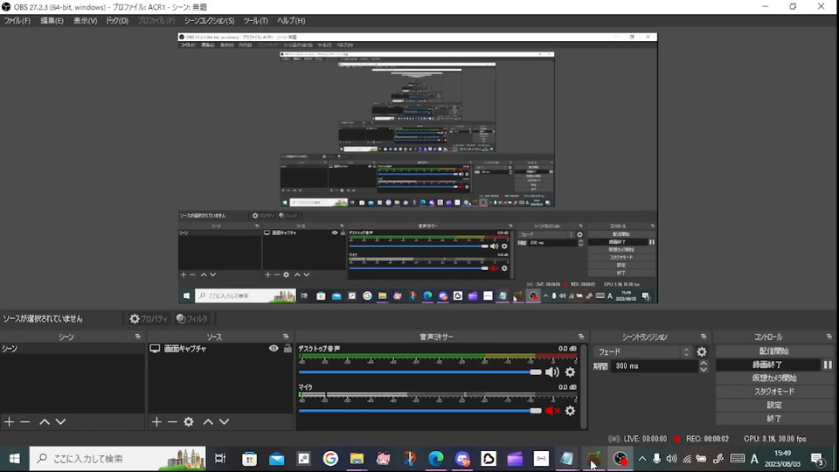
Task: Click the フィルタ button above sources
Action: click(192, 318)
